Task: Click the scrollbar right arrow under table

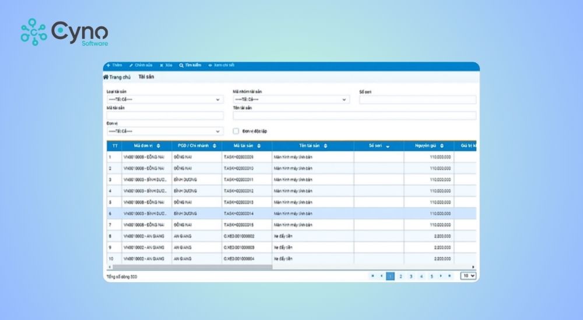Action: click(x=473, y=267)
